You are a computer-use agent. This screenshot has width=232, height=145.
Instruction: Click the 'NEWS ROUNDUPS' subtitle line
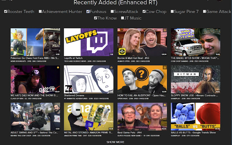[x=28, y=61]
